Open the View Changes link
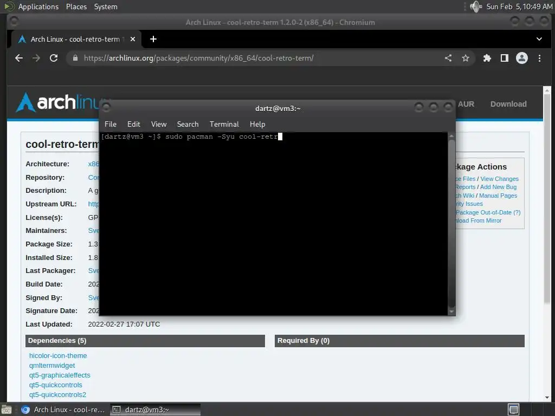Screen dimensions: 555x416 (499, 179)
